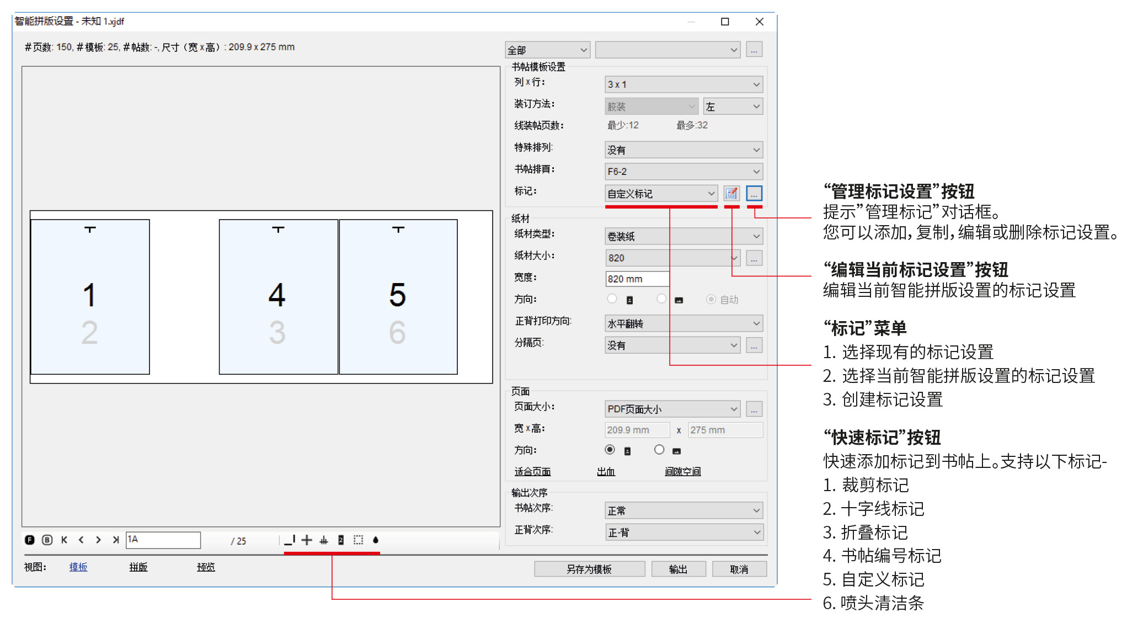Image resolution: width=1127 pixels, height=623 pixels.
Task: Switch to the 预览 view
Action: click(x=206, y=567)
